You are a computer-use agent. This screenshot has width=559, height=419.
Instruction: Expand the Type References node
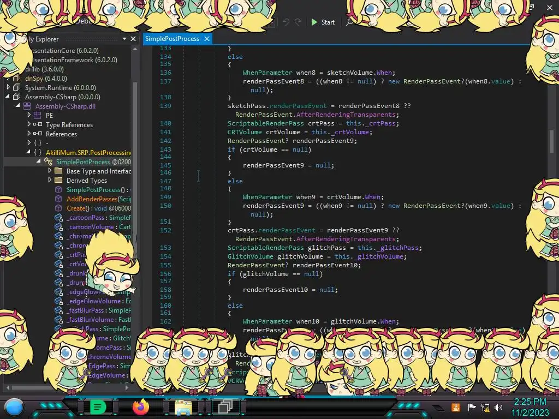click(29, 124)
